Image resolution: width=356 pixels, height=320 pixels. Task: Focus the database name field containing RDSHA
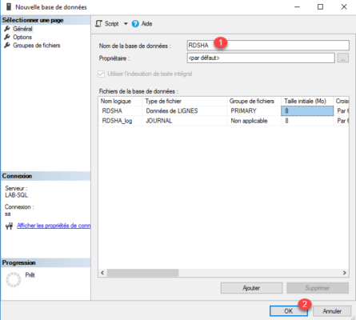click(268, 46)
